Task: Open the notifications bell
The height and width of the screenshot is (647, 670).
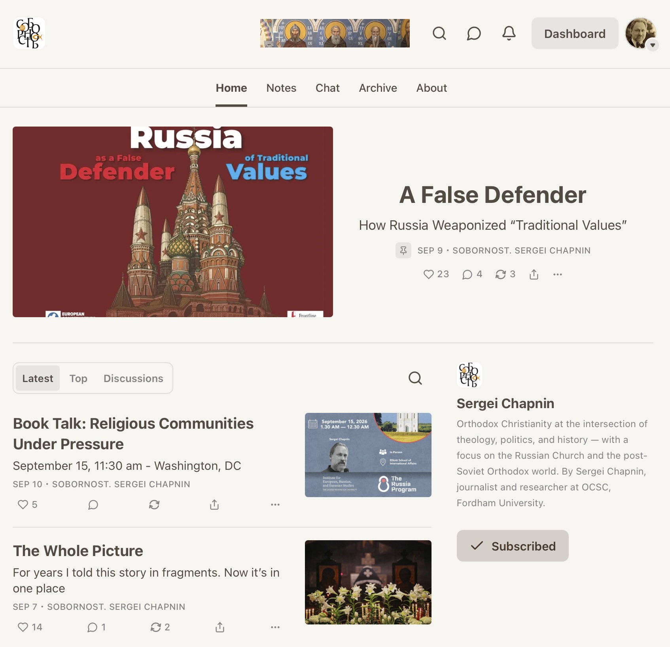Action: tap(509, 33)
